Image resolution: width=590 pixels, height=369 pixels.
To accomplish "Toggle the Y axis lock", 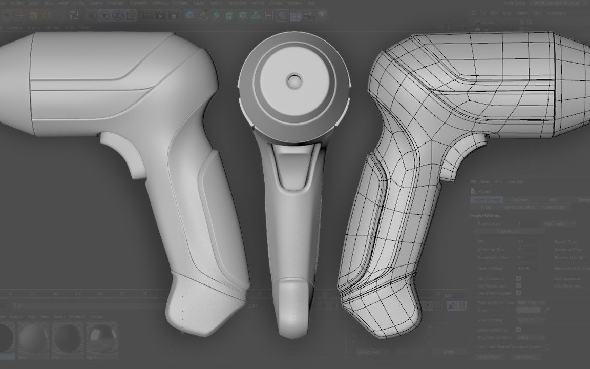I will 104,15.
